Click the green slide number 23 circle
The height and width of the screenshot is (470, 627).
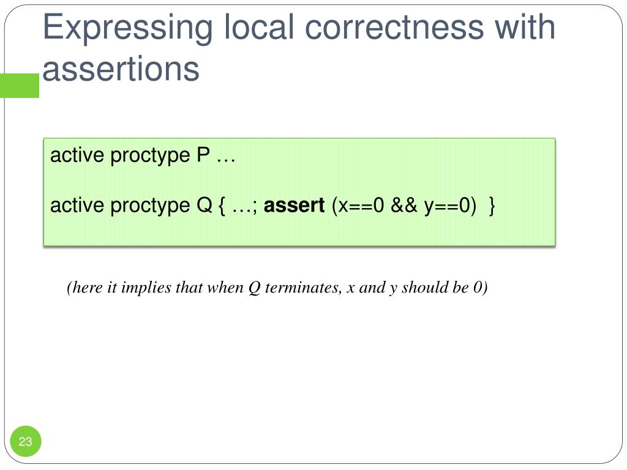pyautogui.click(x=25, y=442)
